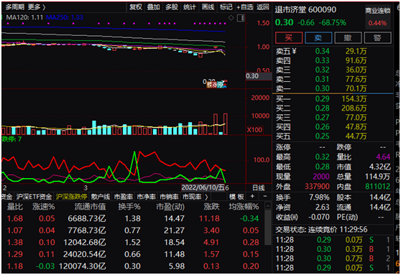Open the 复权 adjustment menu
Image resolution: width=401 pixels, height=275 pixels.
136,7
